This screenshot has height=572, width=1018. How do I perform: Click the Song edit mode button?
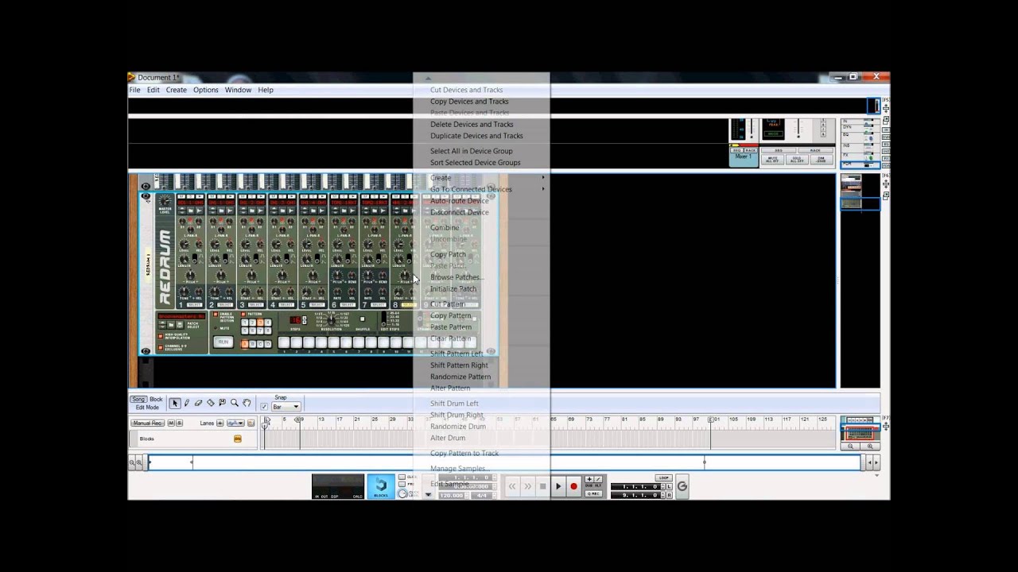(139, 400)
